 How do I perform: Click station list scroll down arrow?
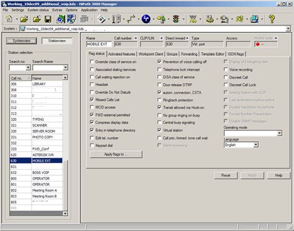[65, 213]
